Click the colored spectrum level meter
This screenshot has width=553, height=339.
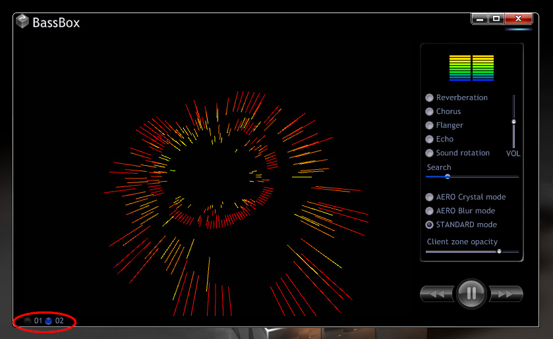(x=471, y=68)
